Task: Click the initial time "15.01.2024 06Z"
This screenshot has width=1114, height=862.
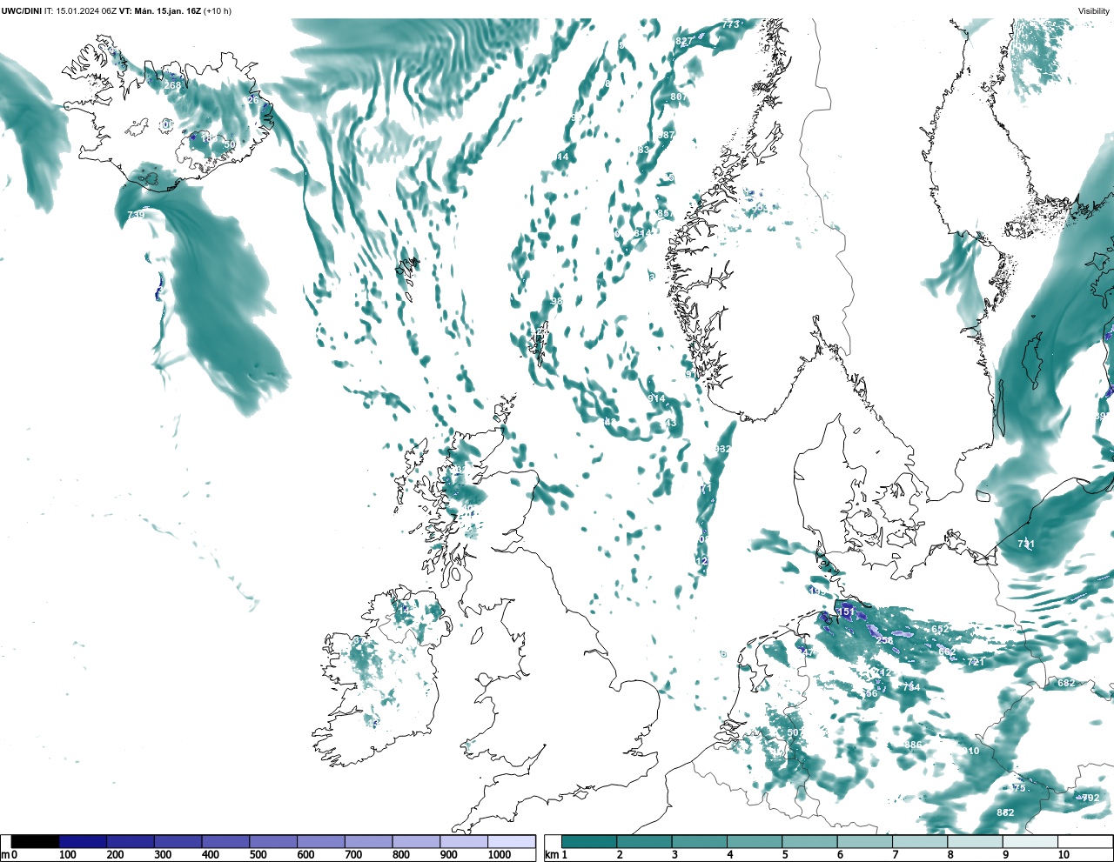Action: pyautogui.click(x=87, y=10)
